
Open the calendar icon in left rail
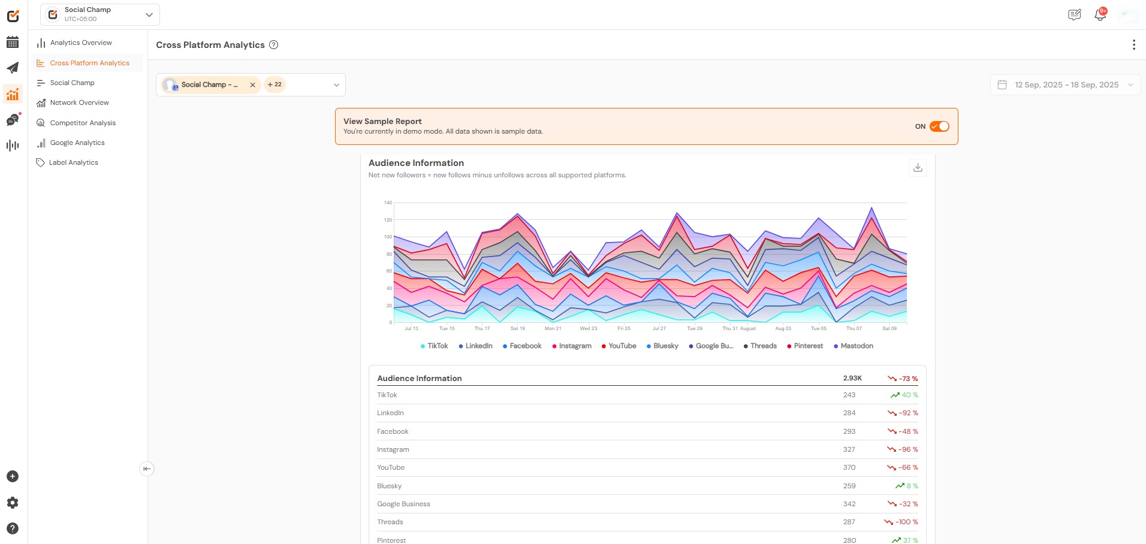pyautogui.click(x=13, y=42)
